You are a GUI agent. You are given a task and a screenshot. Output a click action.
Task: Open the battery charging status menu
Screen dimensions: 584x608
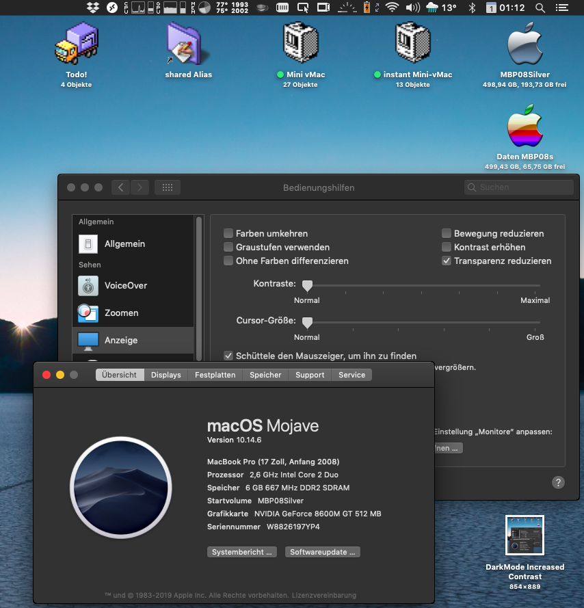click(367, 8)
